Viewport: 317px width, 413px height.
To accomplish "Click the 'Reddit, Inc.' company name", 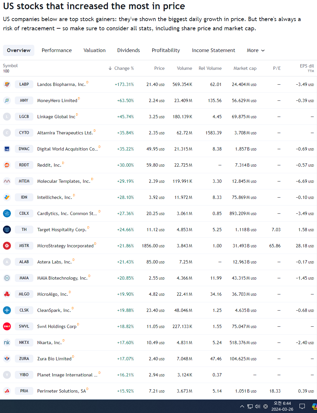I will (x=49, y=165).
